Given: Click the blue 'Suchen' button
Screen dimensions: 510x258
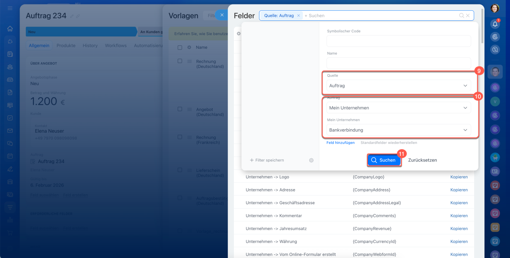Looking at the screenshot, I should tap(384, 160).
